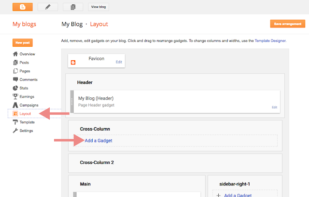Click the orange Blogger logo button
The height and width of the screenshot is (197, 309).
coord(23,7)
